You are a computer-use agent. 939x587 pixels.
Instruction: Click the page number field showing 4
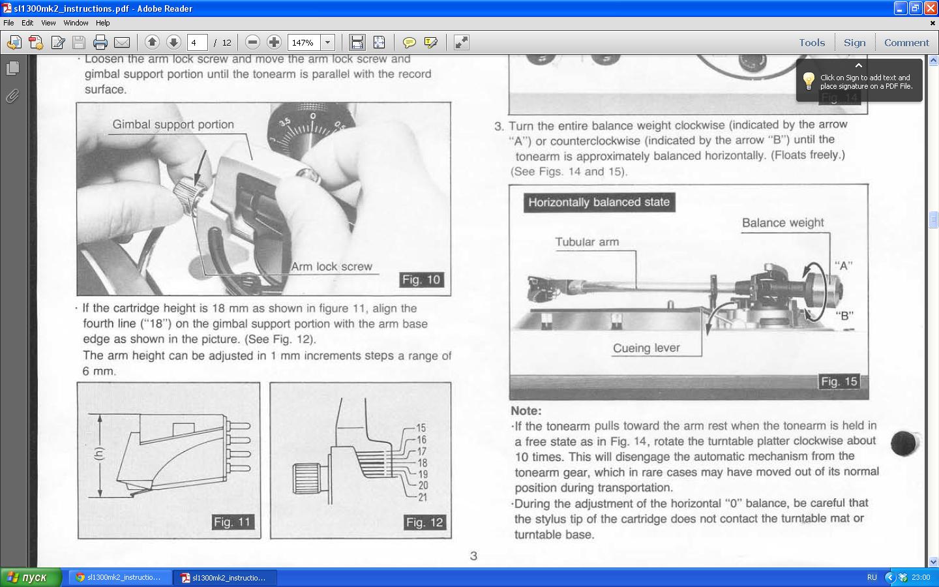(x=197, y=42)
